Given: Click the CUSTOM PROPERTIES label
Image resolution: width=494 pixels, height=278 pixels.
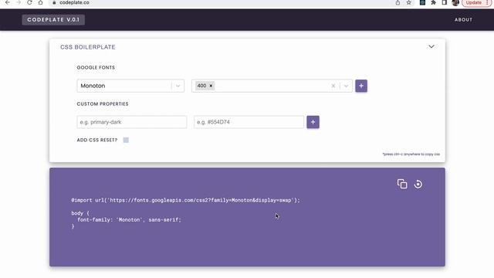Looking at the screenshot, I should point(103,103).
